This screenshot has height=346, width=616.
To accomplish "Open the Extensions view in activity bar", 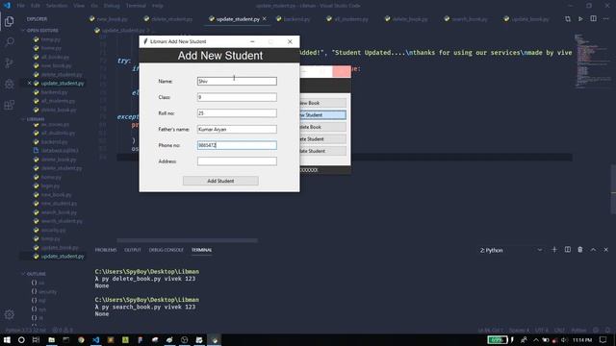I will pyautogui.click(x=9, y=105).
